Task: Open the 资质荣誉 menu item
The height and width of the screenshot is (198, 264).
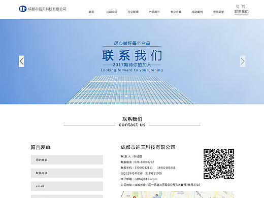Action: (x=218, y=12)
